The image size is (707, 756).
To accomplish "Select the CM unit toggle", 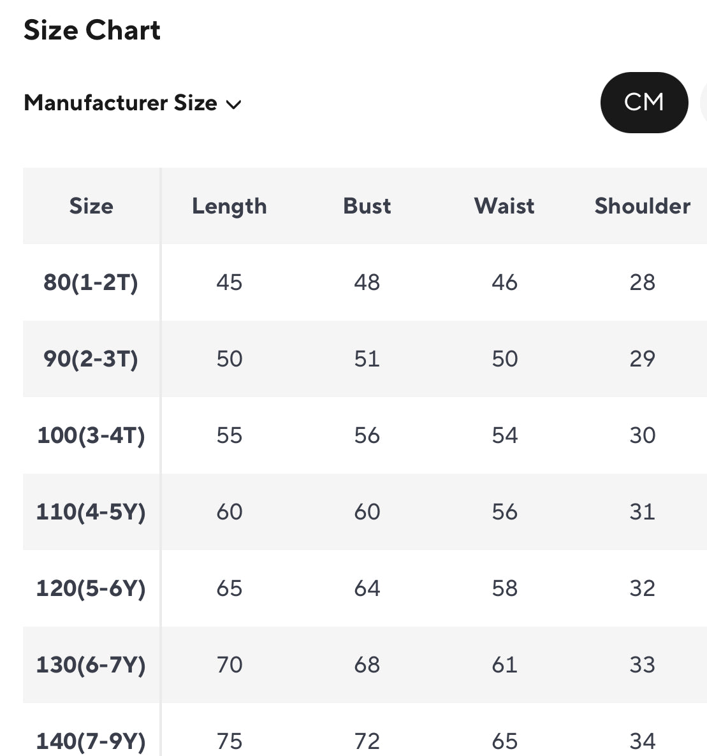I will click(644, 102).
